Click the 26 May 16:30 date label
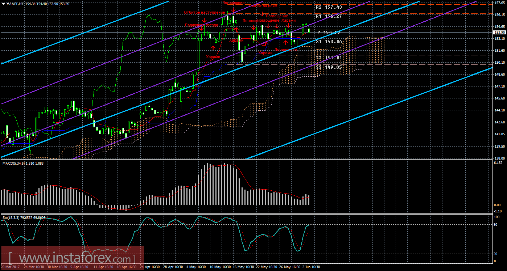 (289, 267)
